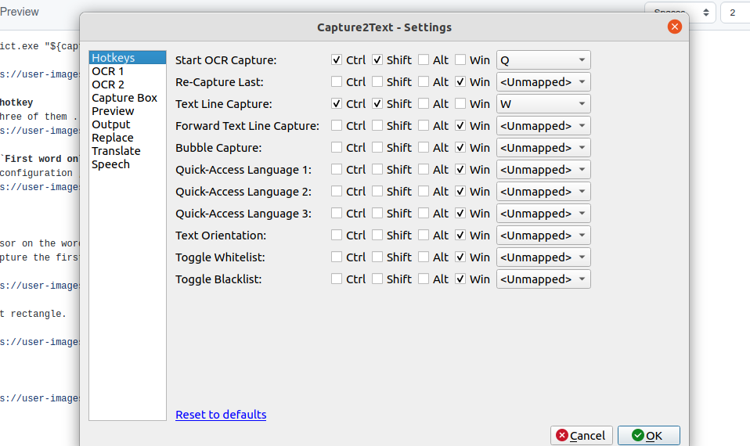Enable Shift for Toggle Blacklist
The width and height of the screenshot is (750, 446).
[x=377, y=279]
